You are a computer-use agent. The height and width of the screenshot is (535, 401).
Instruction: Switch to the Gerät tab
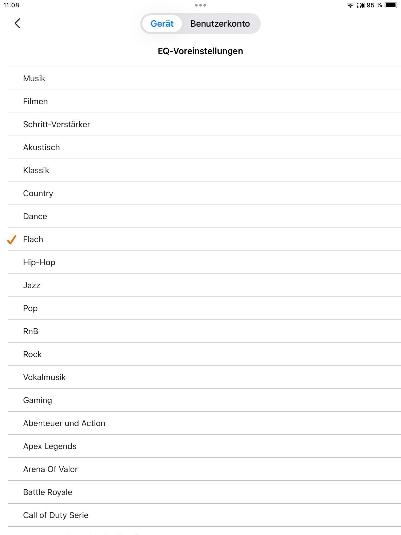click(x=162, y=24)
